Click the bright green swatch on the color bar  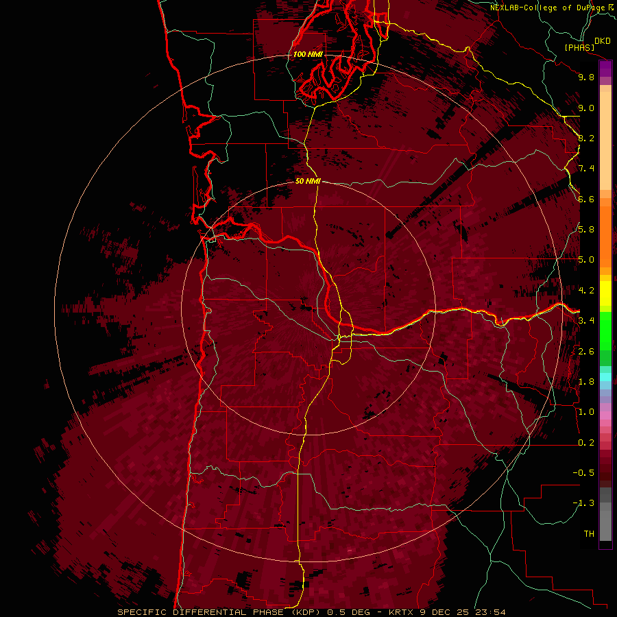tap(605, 332)
